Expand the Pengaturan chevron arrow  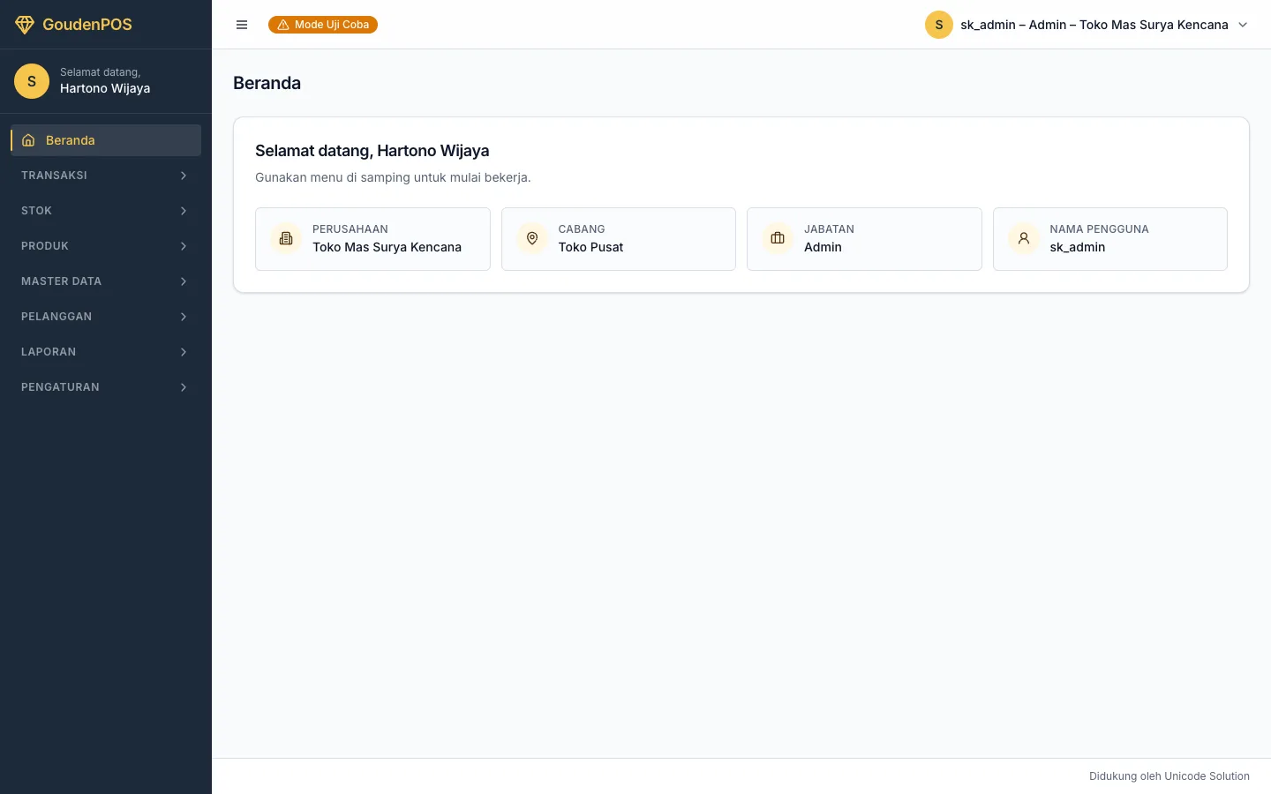184,387
